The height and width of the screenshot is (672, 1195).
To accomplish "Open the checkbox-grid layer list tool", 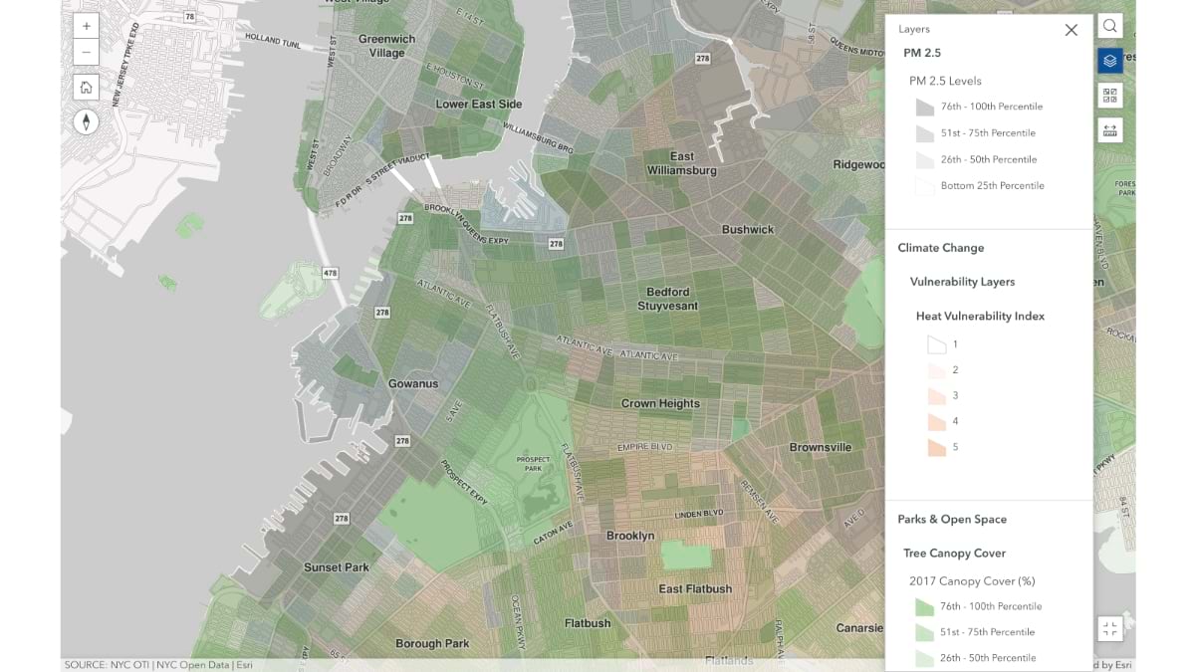I will (1110, 96).
